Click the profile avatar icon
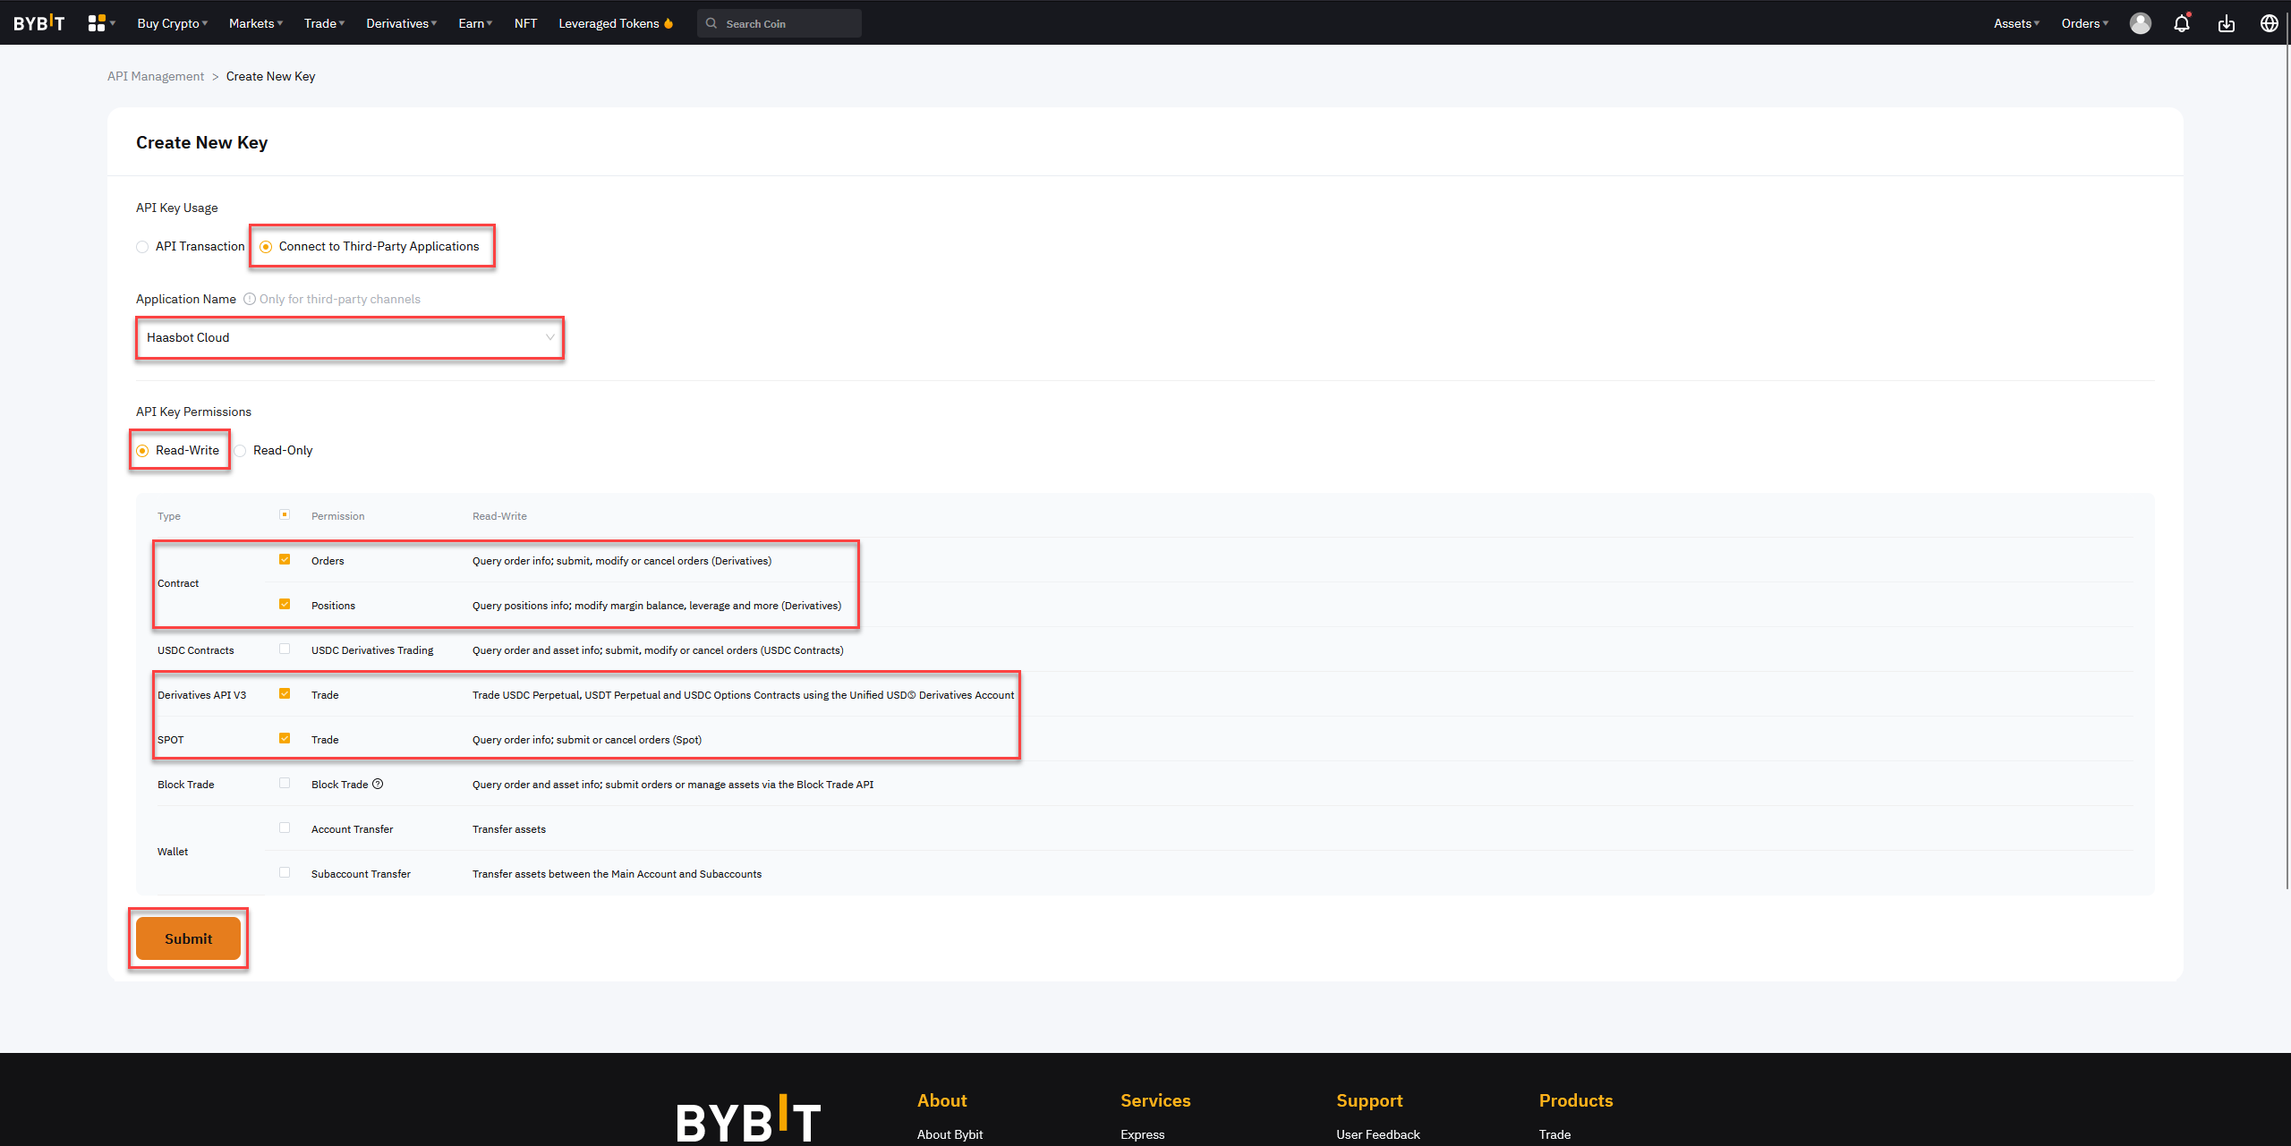The image size is (2291, 1146). [x=2140, y=23]
